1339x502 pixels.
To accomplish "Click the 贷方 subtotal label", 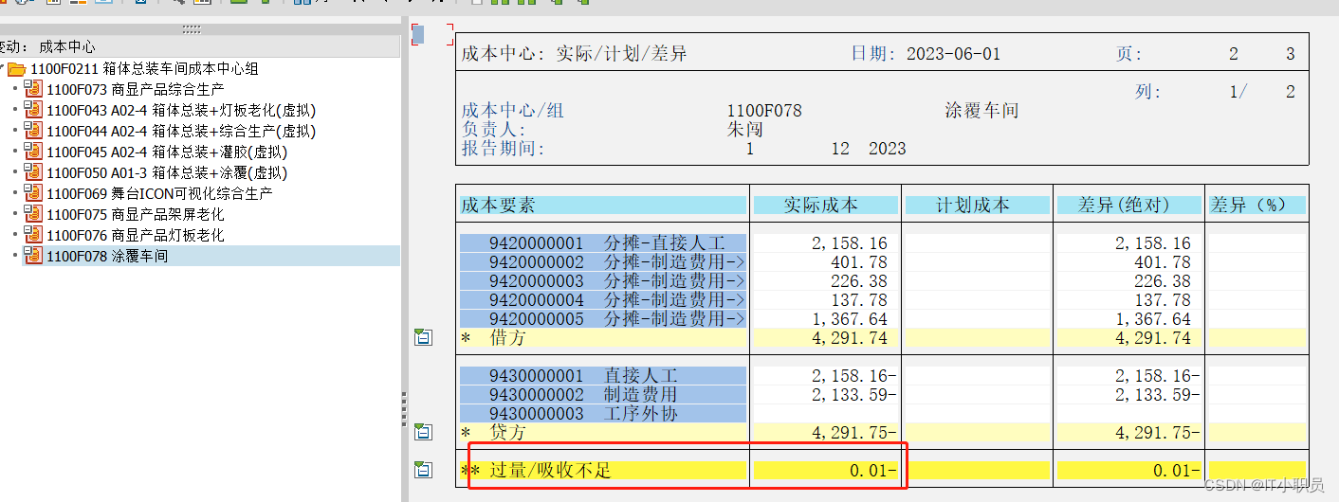I will (507, 432).
